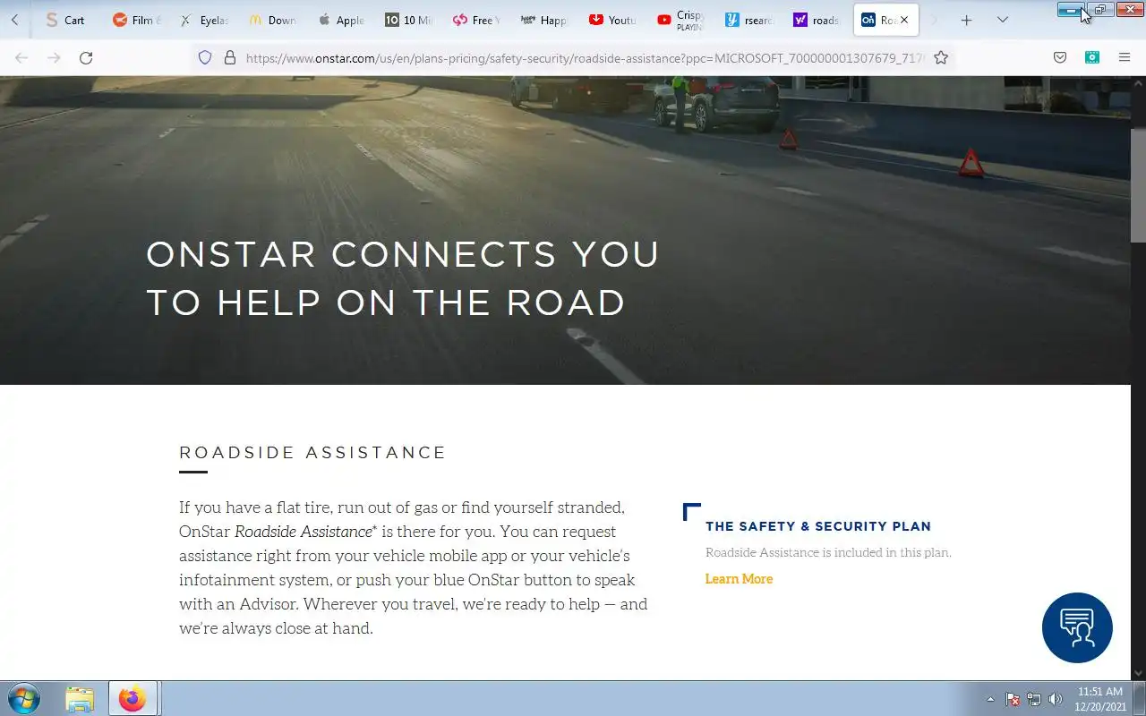Go back to previous page
Viewport: 1146px width, 716px height.
(21, 57)
